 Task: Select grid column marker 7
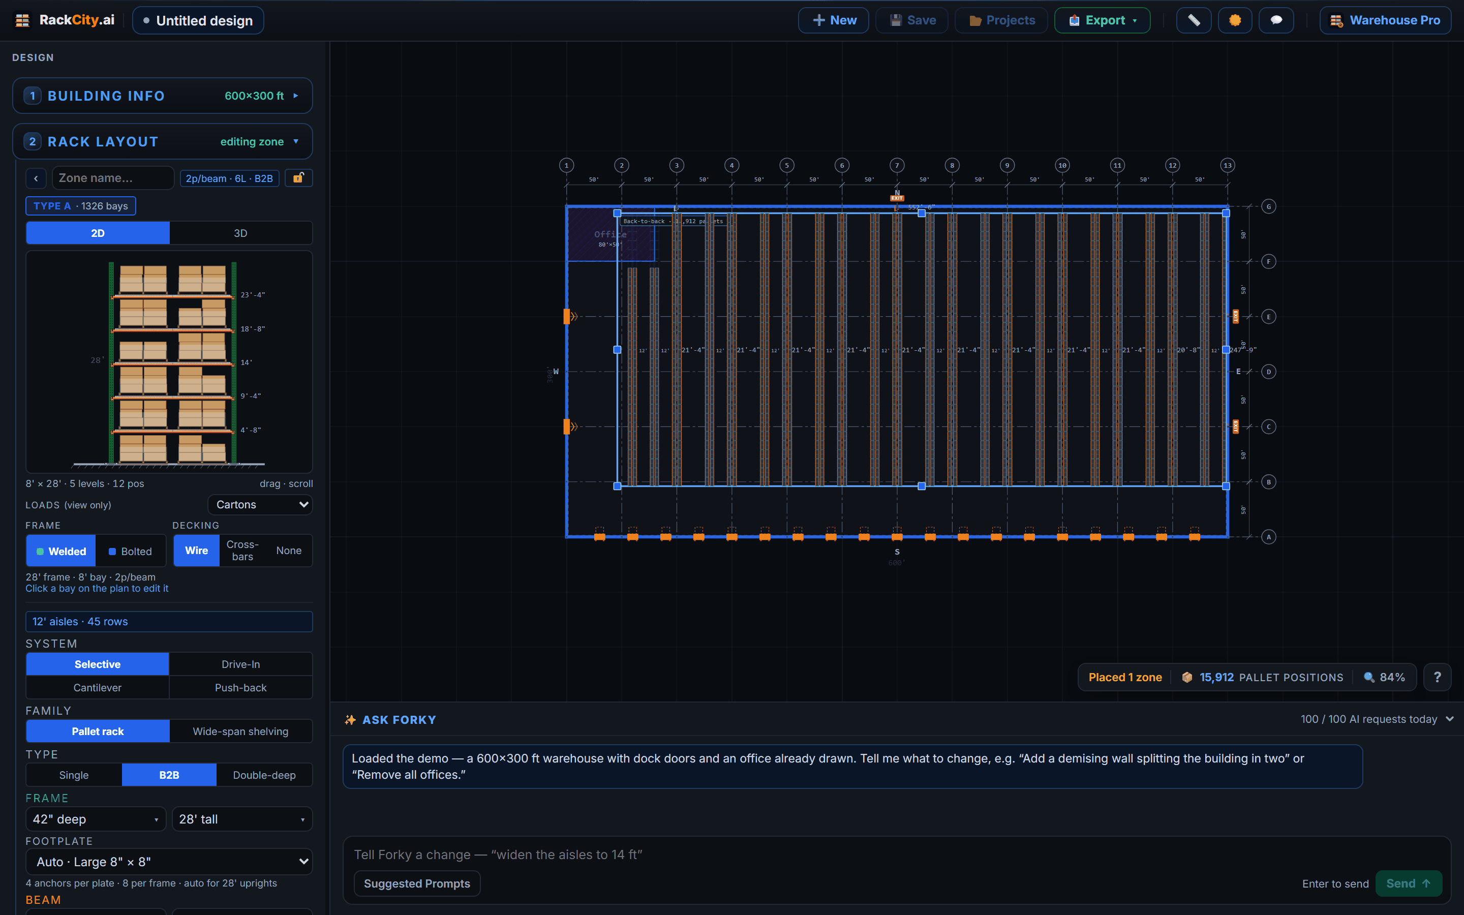point(897,165)
